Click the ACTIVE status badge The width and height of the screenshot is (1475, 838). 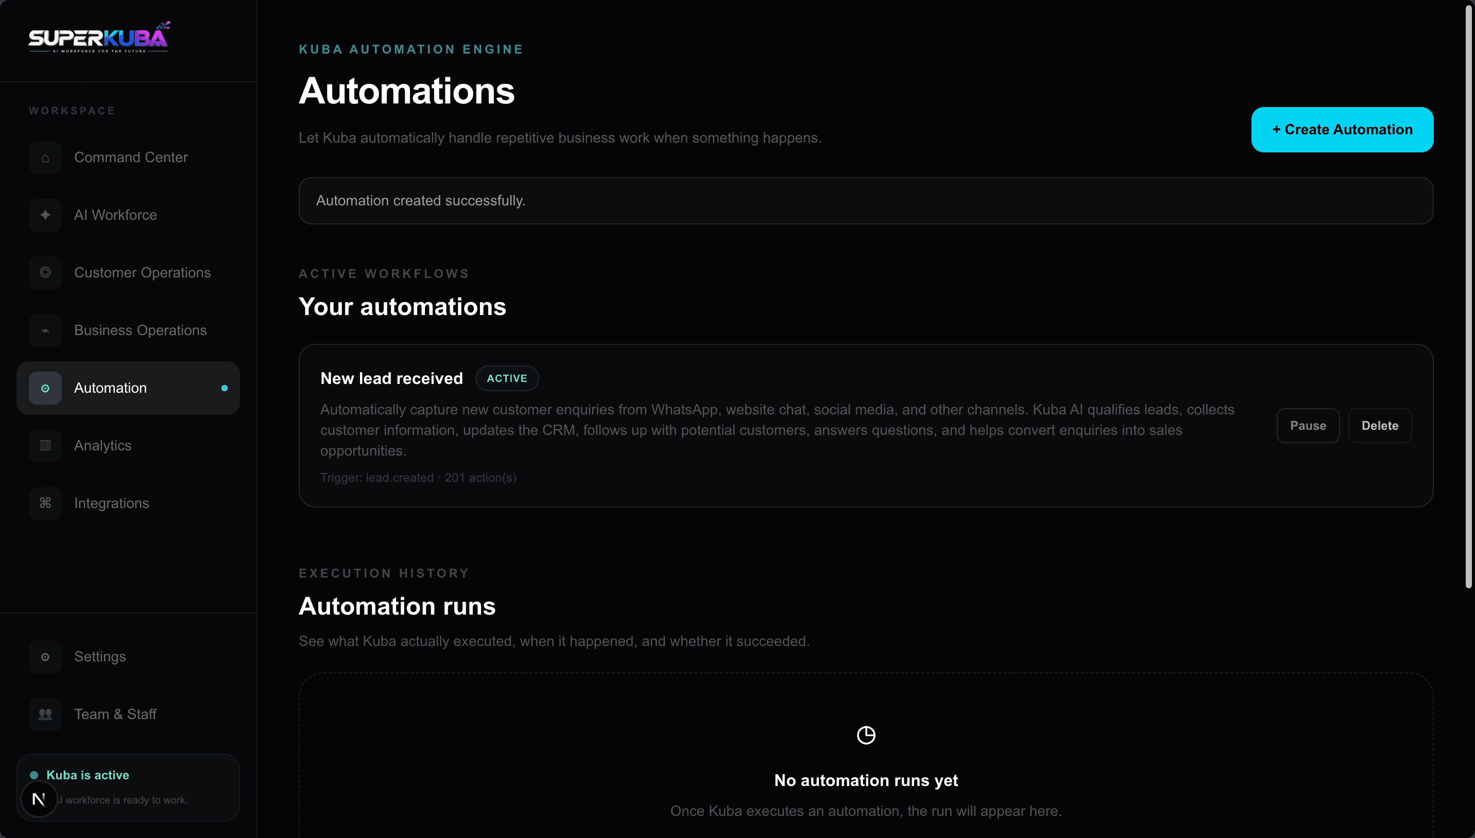point(507,378)
